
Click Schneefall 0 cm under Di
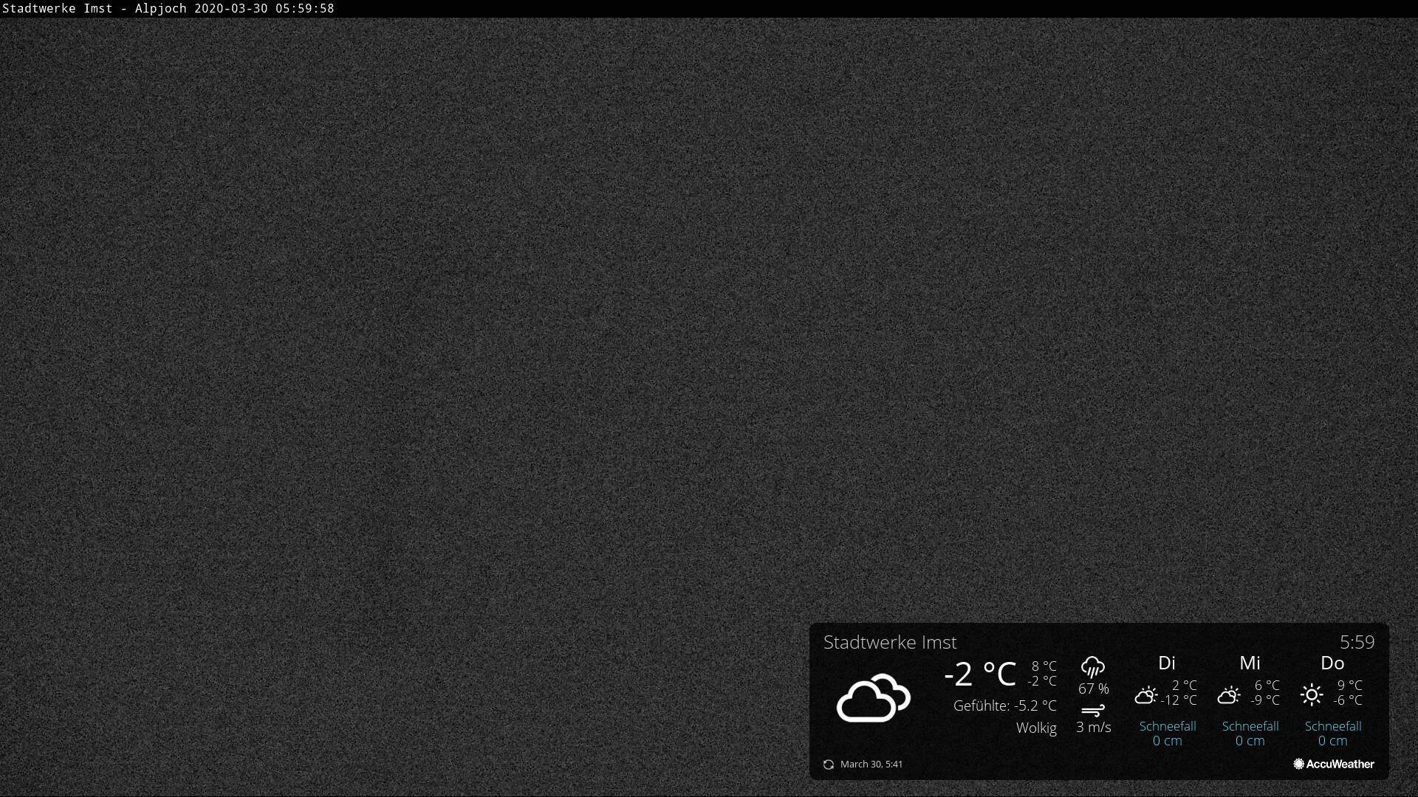pos(1168,734)
